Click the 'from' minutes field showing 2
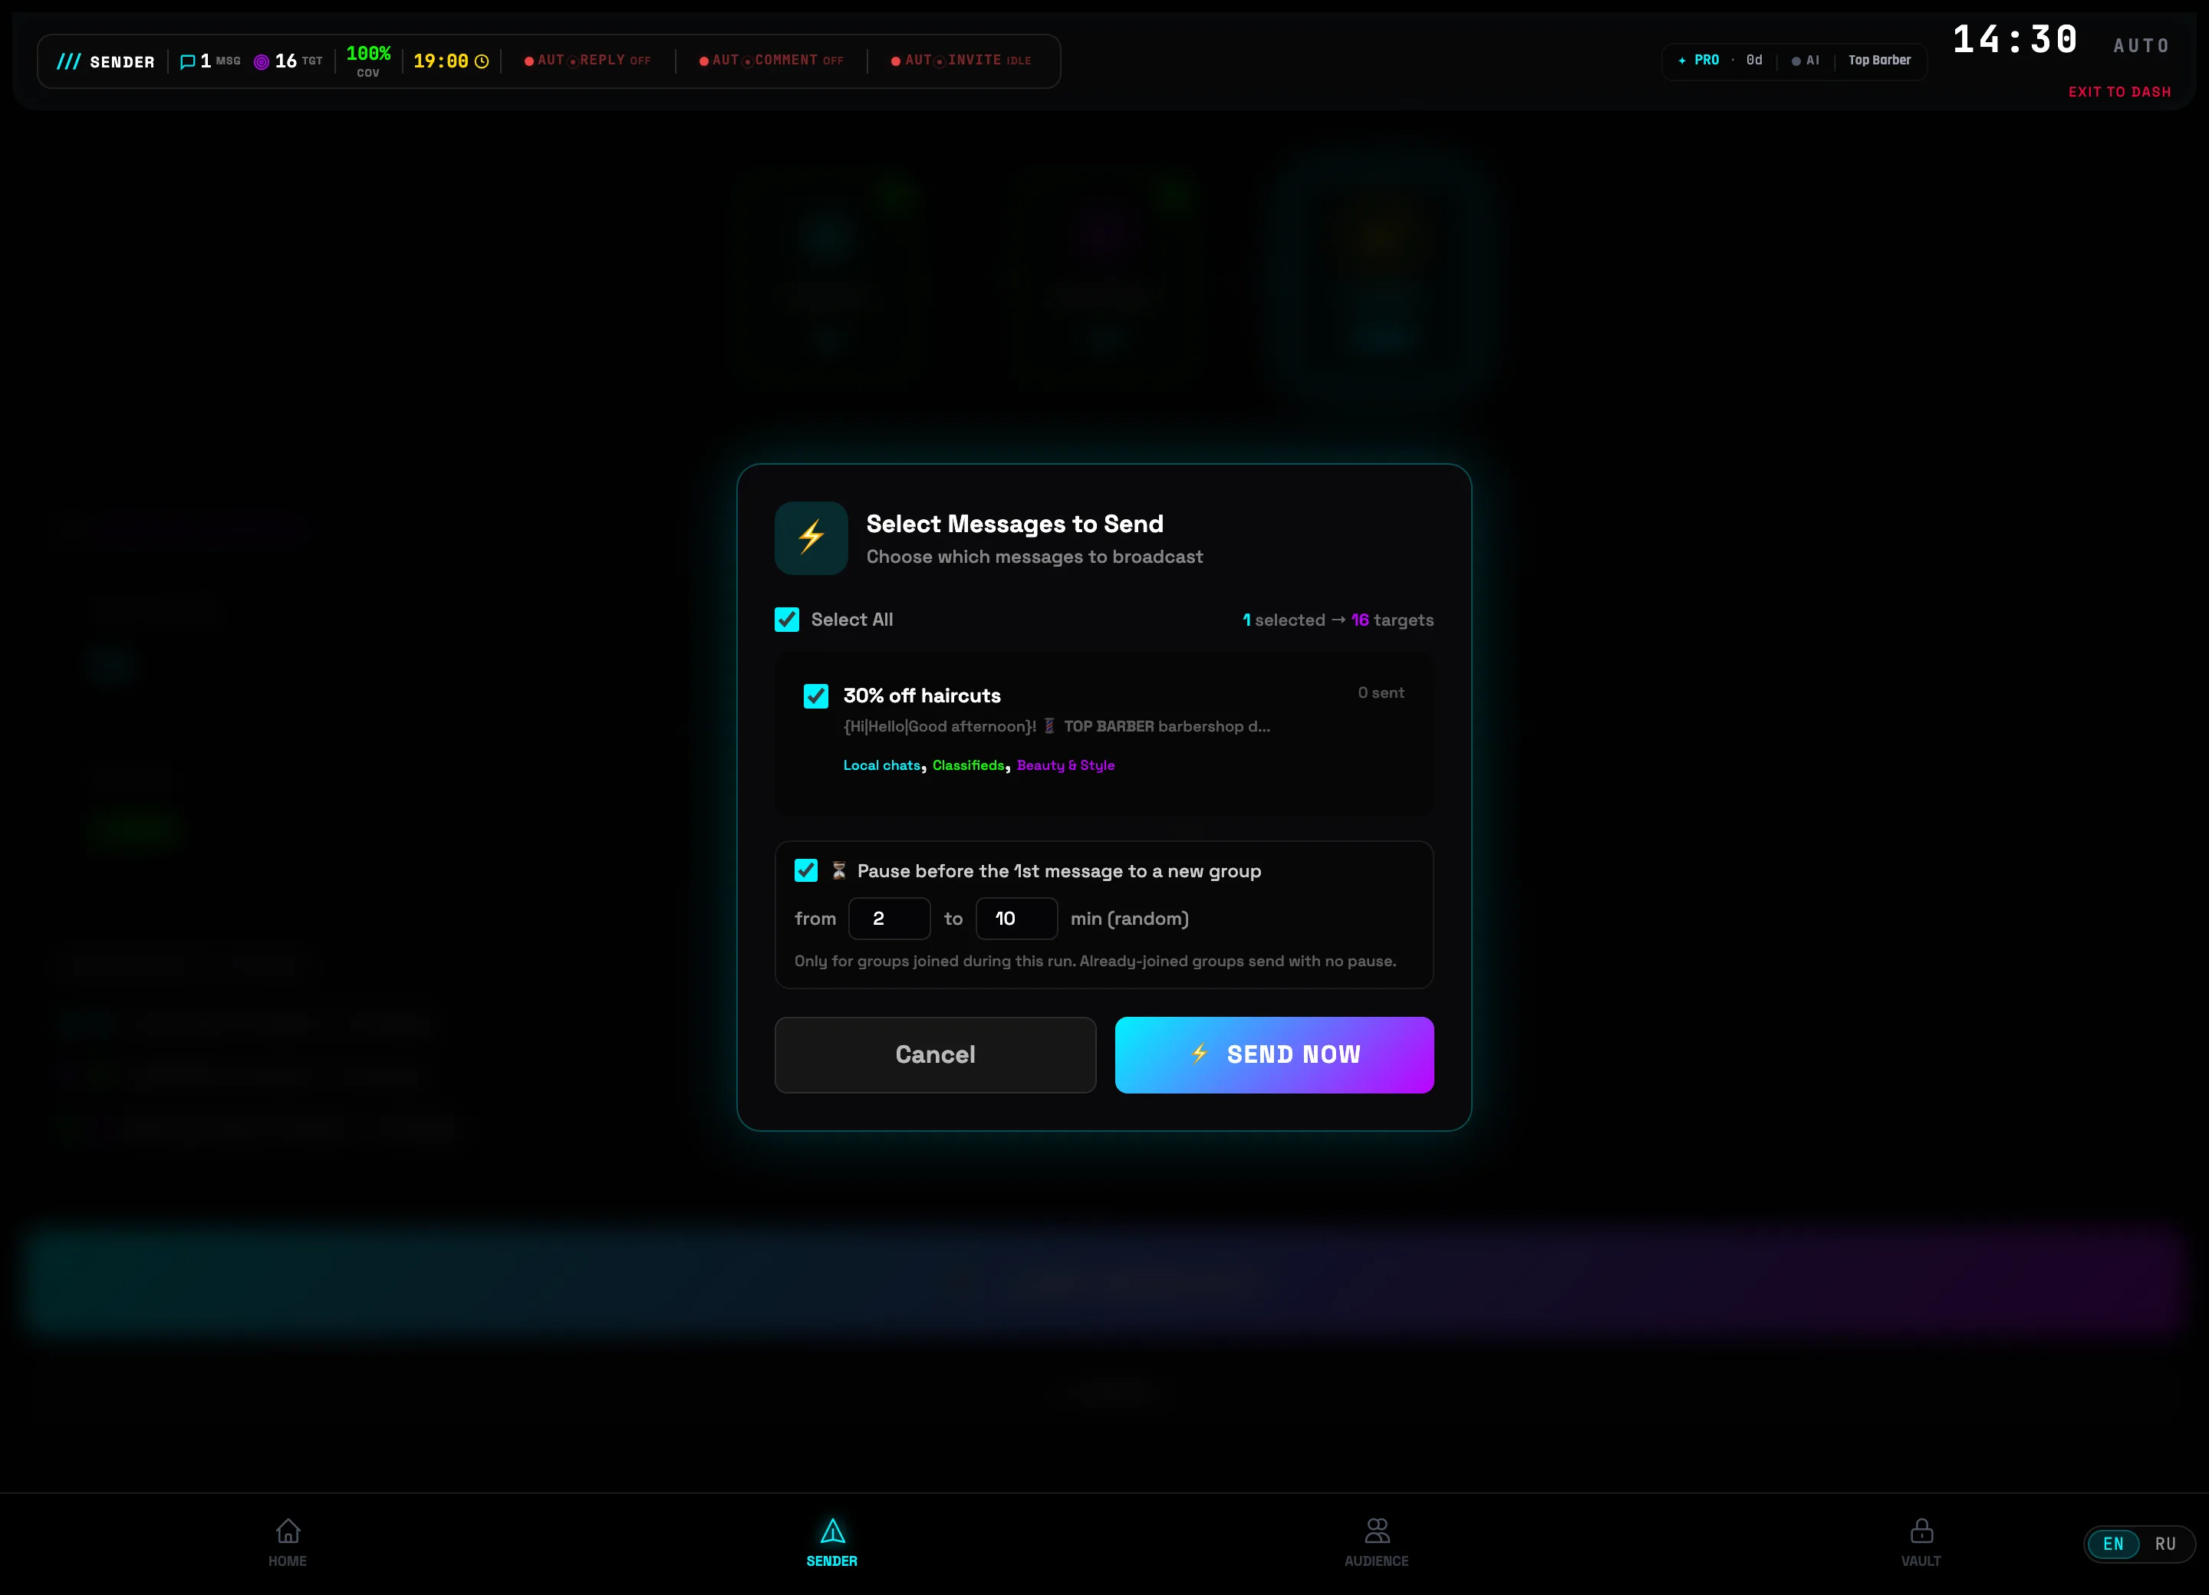Viewport: 2209px width, 1595px height. tap(889, 918)
